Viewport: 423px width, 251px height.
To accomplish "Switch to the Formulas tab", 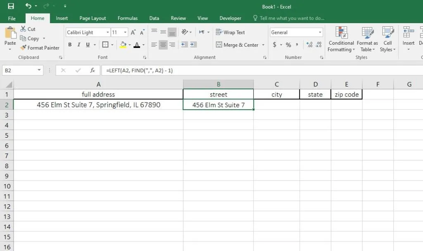I will pos(128,18).
